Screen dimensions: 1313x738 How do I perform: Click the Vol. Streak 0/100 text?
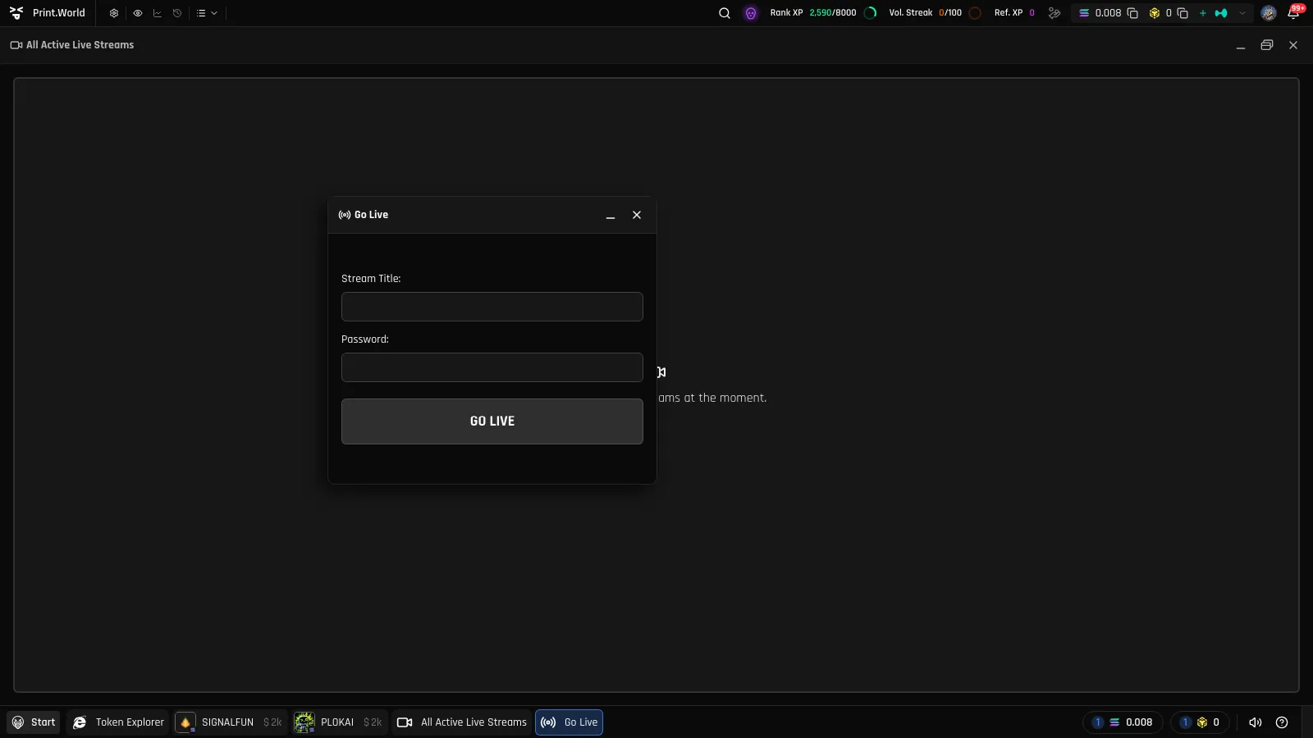(x=926, y=13)
